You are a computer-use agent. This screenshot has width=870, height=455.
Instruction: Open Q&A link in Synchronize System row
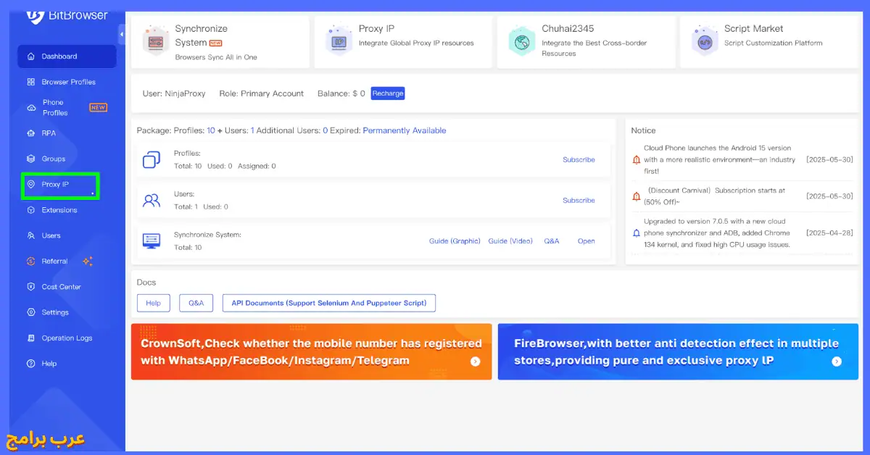coord(552,241)
